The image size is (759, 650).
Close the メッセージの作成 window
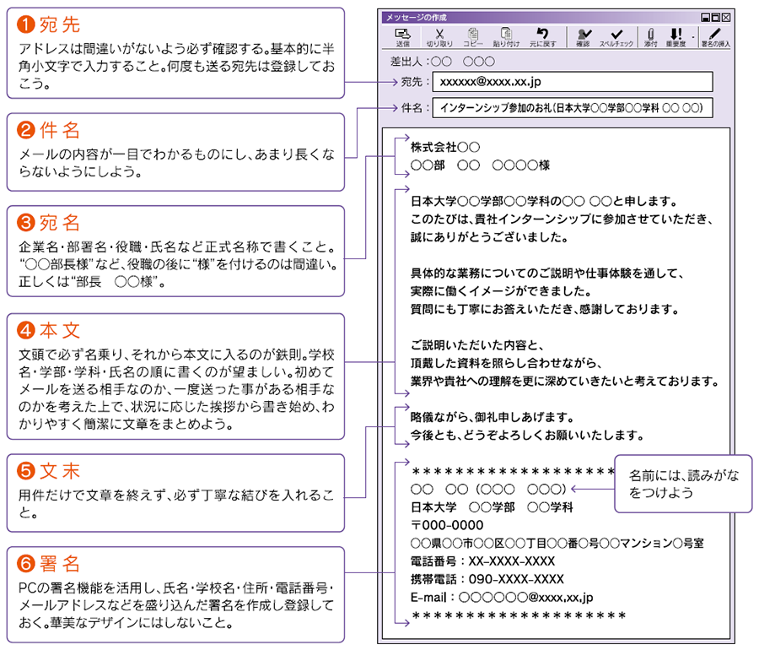[725, 18]
